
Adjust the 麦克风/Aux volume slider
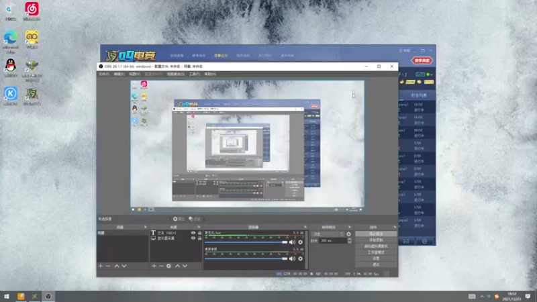tap(246, 242)
